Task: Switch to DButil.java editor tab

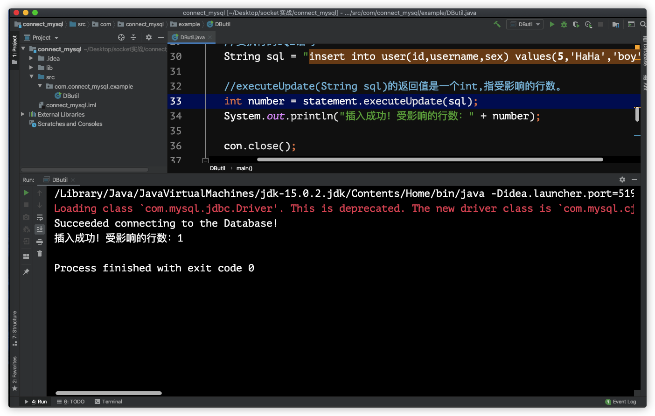Action: click(x=192, y=37)
